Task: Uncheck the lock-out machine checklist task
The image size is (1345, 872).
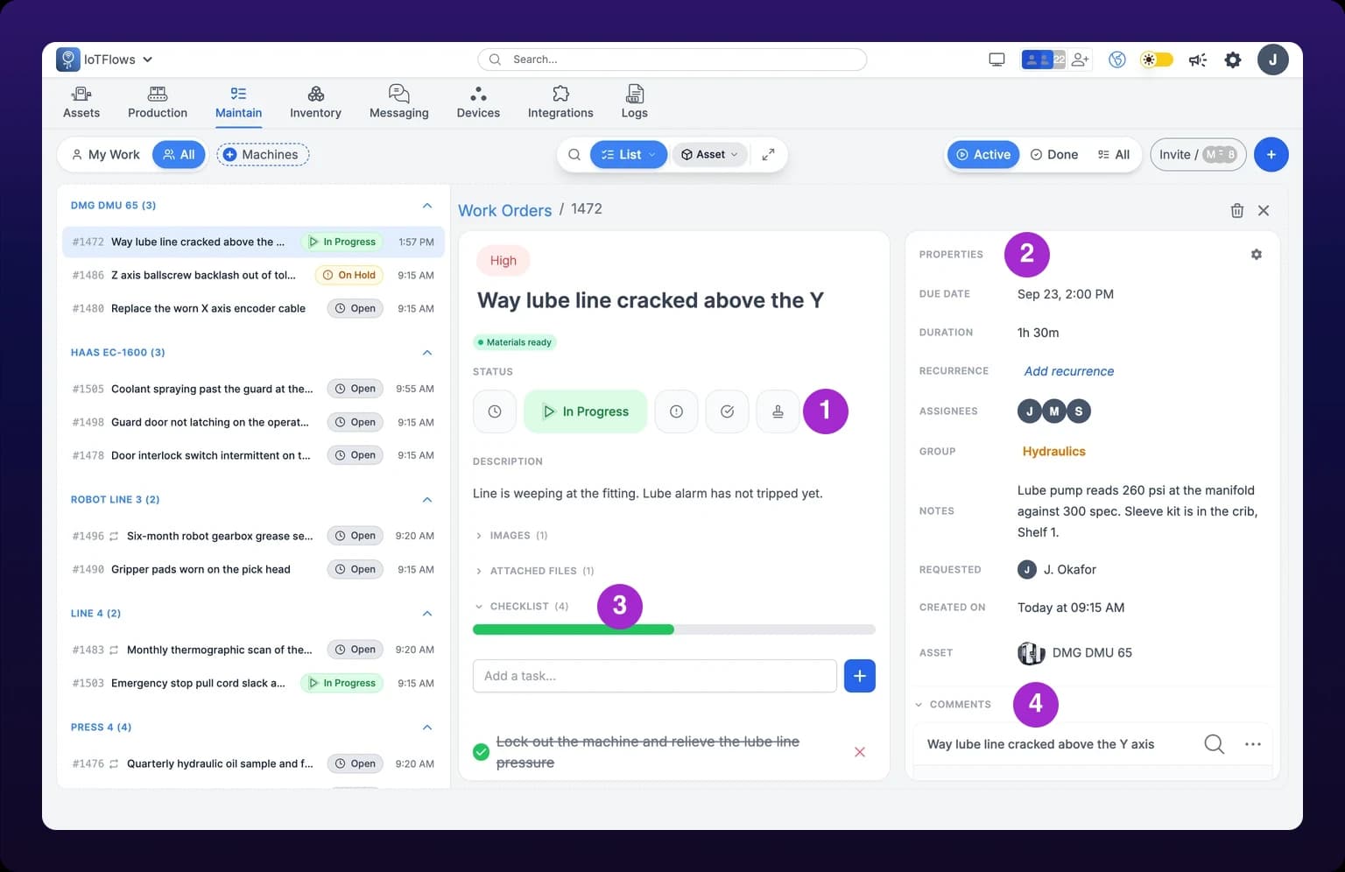Action: pos(481,752)
